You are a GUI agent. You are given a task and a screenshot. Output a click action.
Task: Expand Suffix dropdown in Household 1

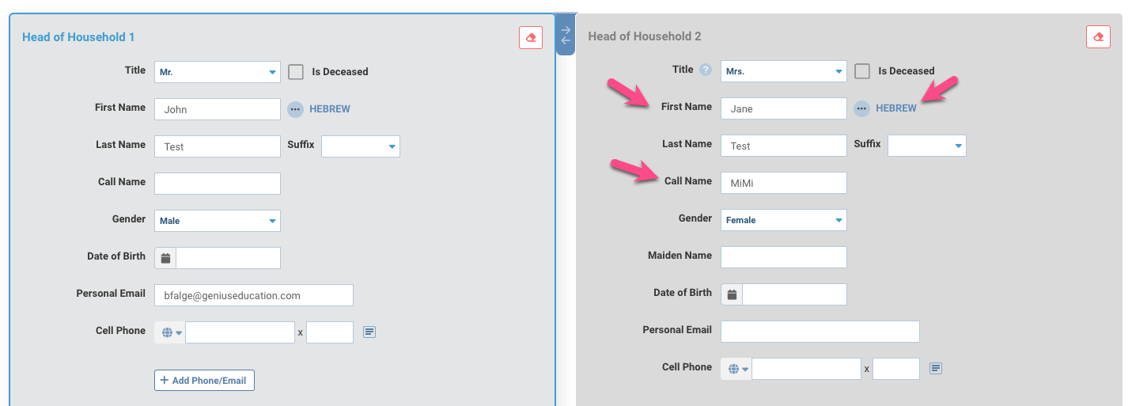click(361, 146)
